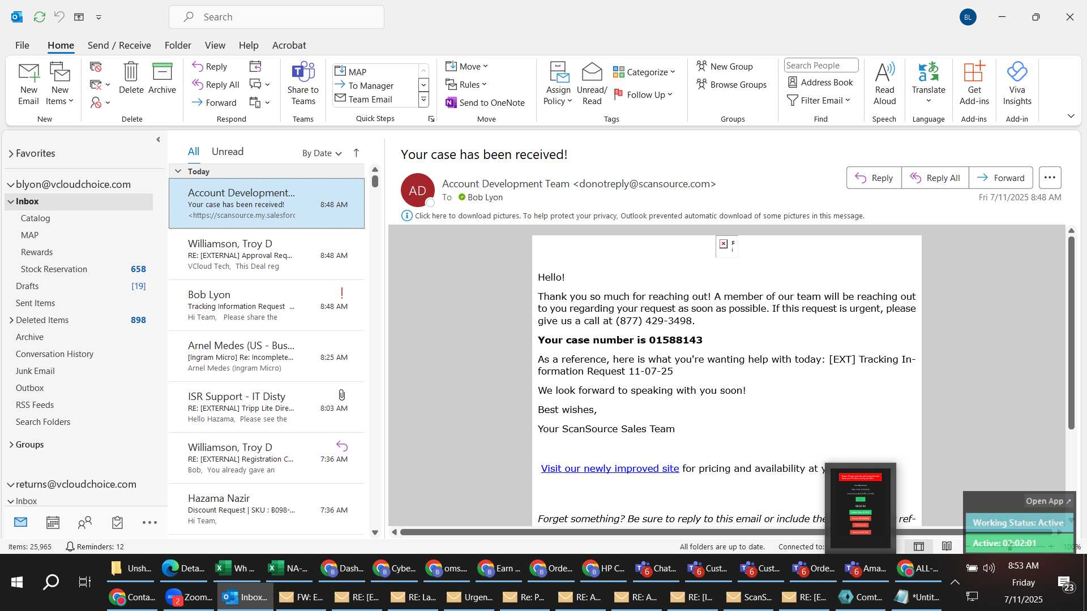Click Forward in the ribbon Respond group
The image size is (1087, 611).
214,102
